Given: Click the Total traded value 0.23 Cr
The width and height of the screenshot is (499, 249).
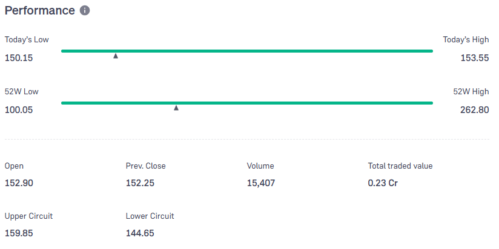Looking at the screenshot, I should tap(383, 183).
